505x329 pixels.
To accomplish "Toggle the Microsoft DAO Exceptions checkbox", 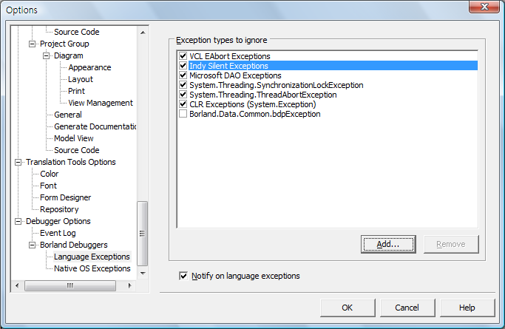I will (x=183, y=75).
